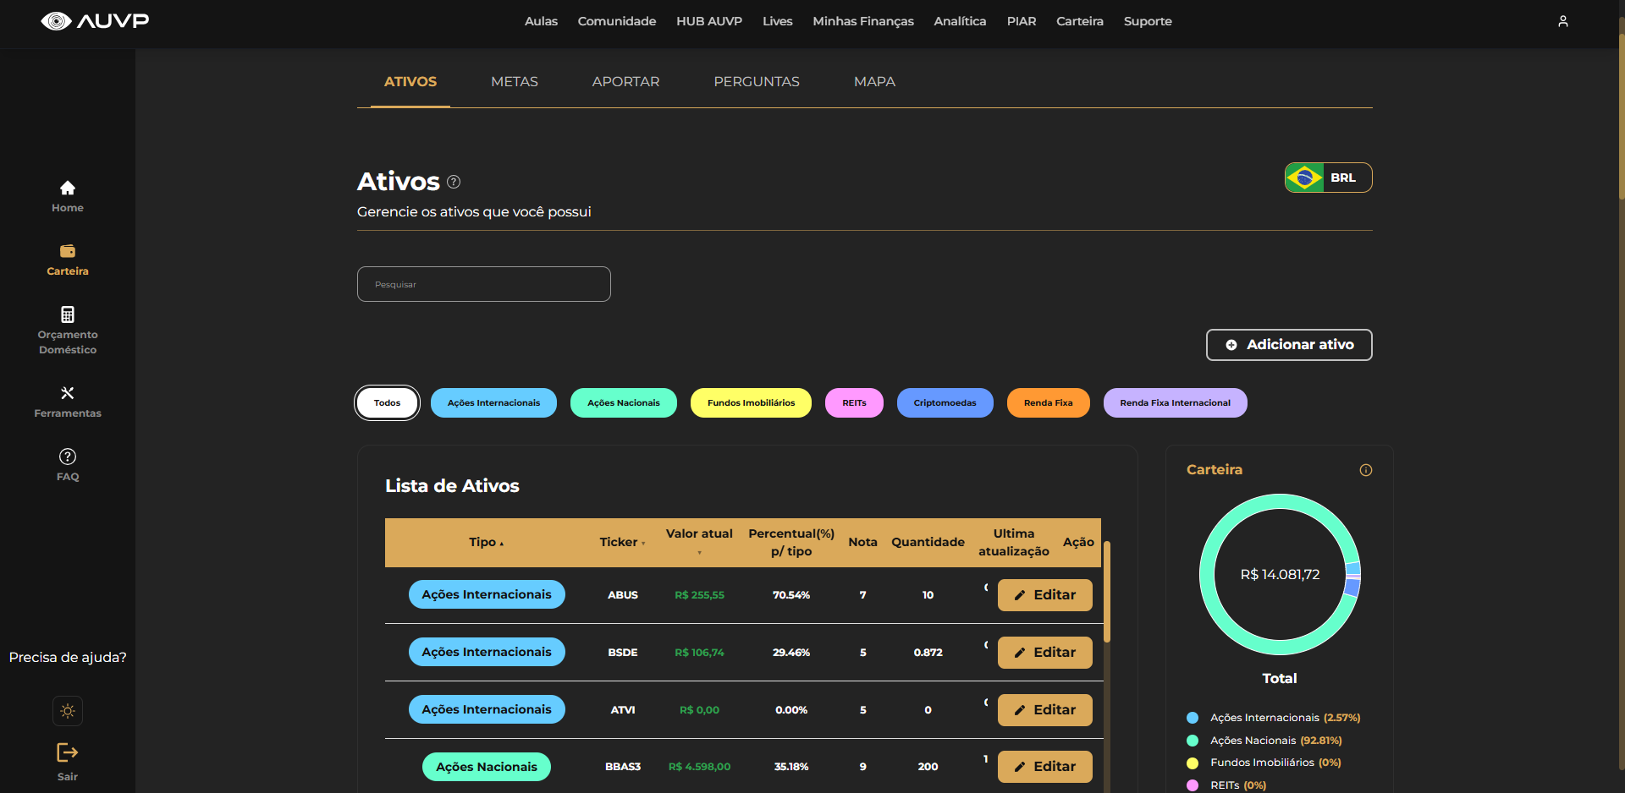Open Carteira wallet icon in sidebar
The image size is (1625, 793).
(68, 251)
